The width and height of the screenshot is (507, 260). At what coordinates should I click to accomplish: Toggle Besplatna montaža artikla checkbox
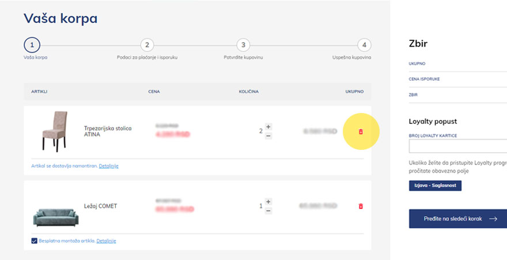click(x=34, y=241)
